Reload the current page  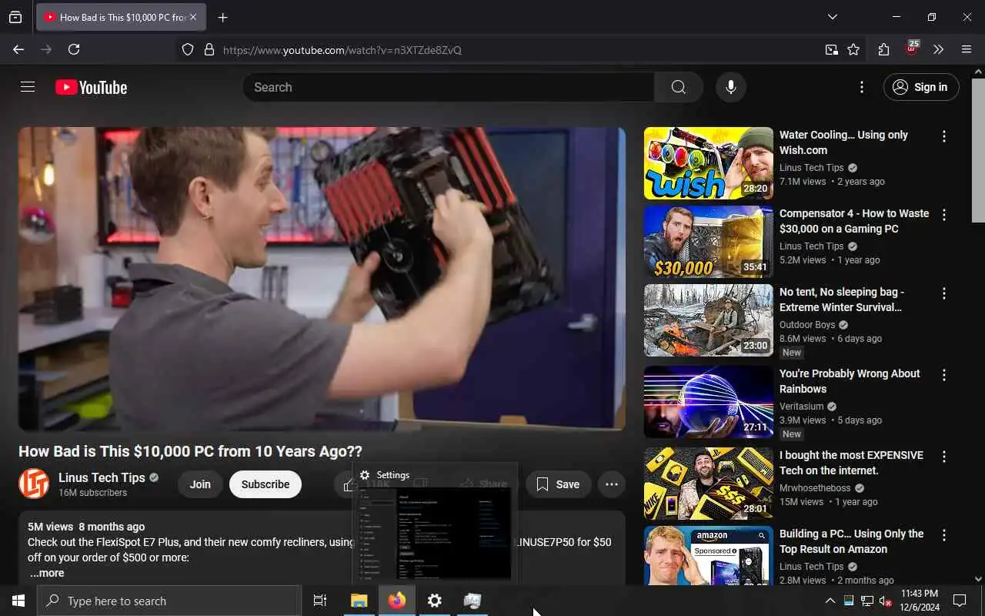(x=74, y=49)
